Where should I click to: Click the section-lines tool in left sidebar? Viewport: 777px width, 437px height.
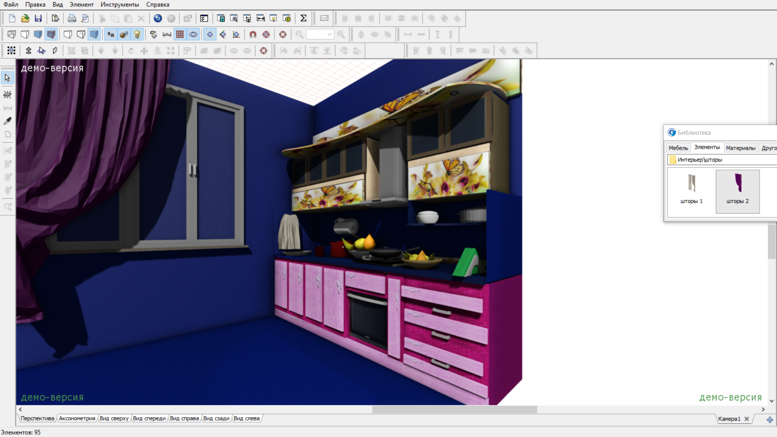[7, 95]
